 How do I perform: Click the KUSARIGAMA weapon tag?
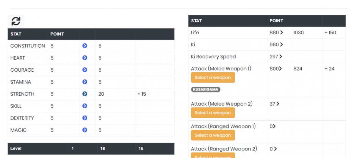pyautogui.click(x=206, y=89)
